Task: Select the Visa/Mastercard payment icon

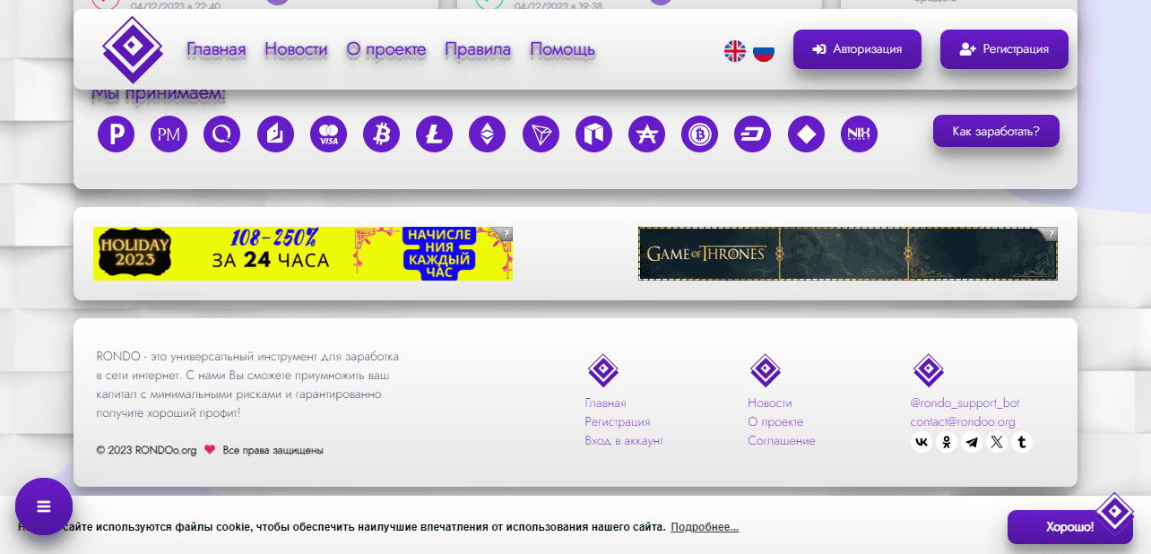Action: [328, 134]
